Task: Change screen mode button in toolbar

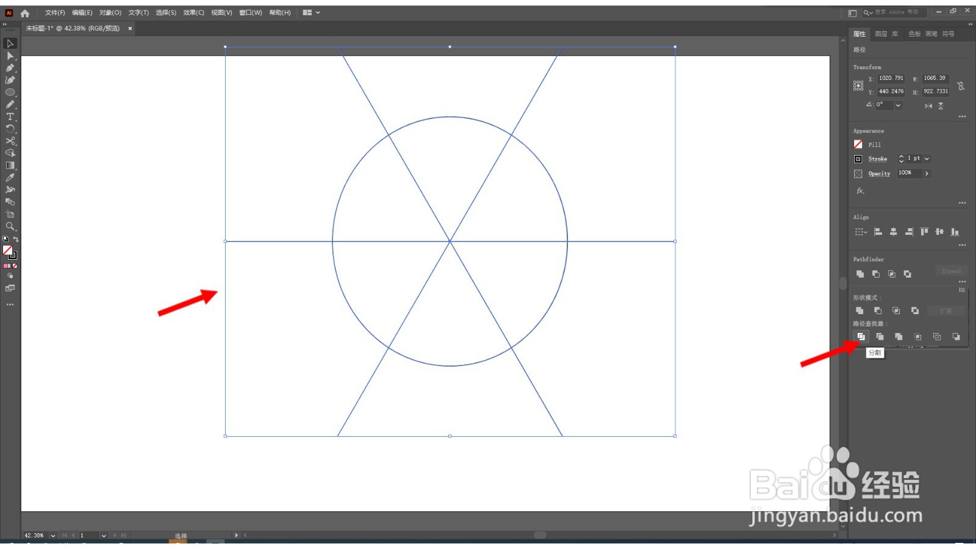Action: pyautogui.click(x=10, y=289)
